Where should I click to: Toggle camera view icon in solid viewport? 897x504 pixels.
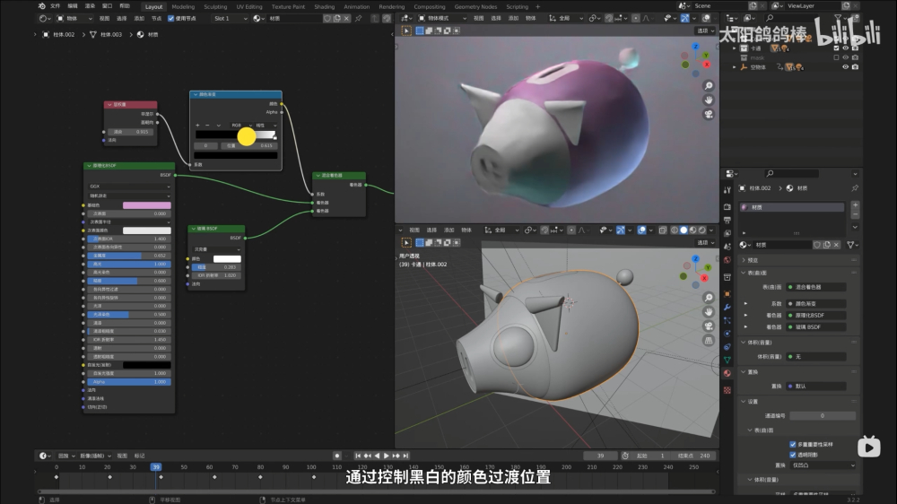709,326
